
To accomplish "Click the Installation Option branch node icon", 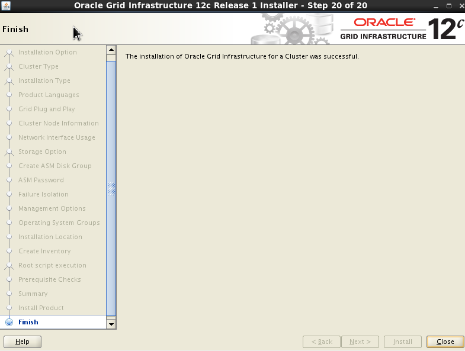I will [9, 53].
